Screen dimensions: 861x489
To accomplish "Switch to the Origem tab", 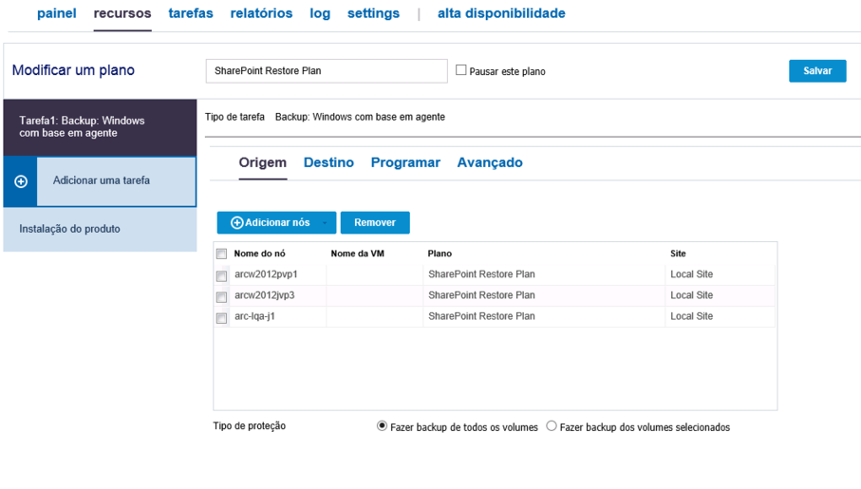I will (x=262, y=162).
